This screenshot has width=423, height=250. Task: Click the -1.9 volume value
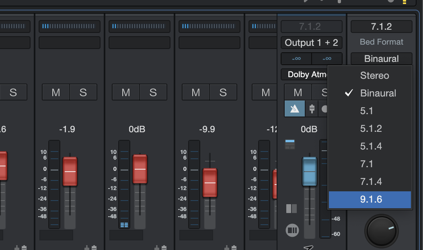pyautogui.click(x=67, y=129)
